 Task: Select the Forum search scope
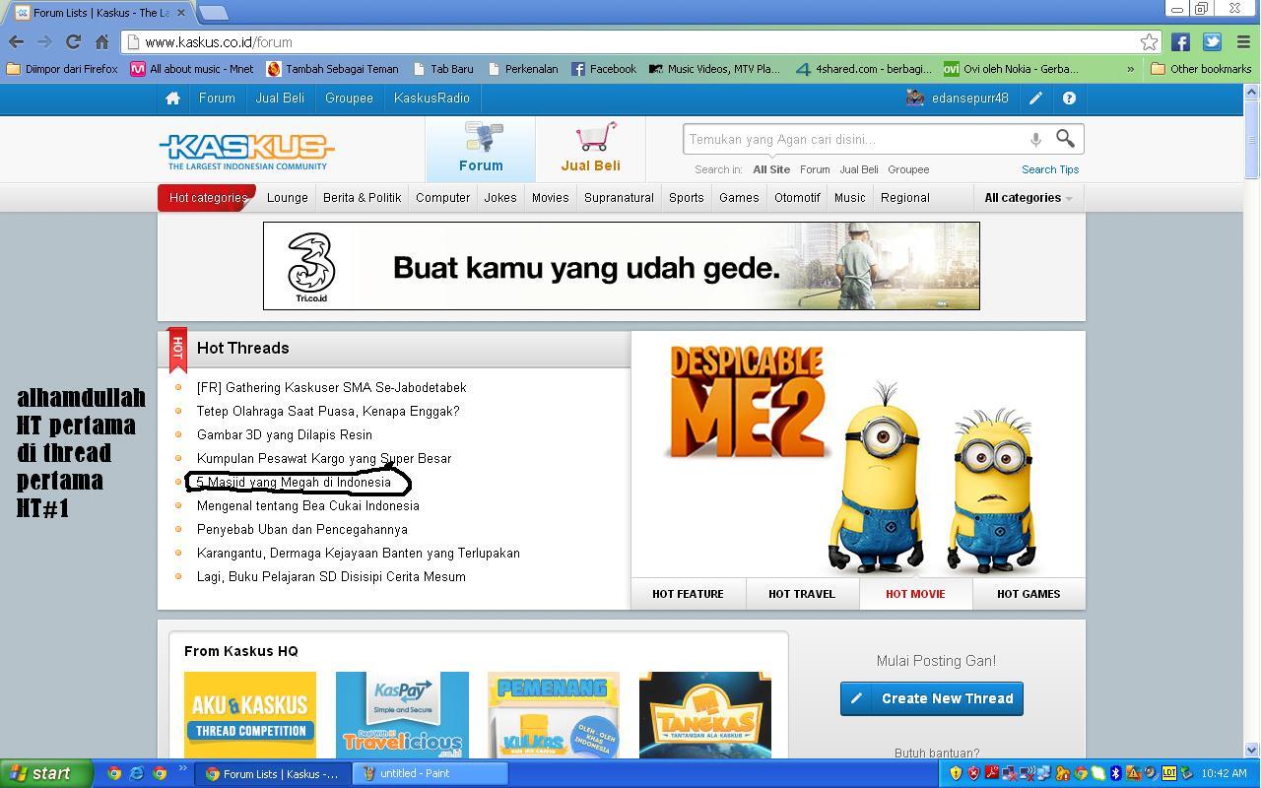coord(815,169)
